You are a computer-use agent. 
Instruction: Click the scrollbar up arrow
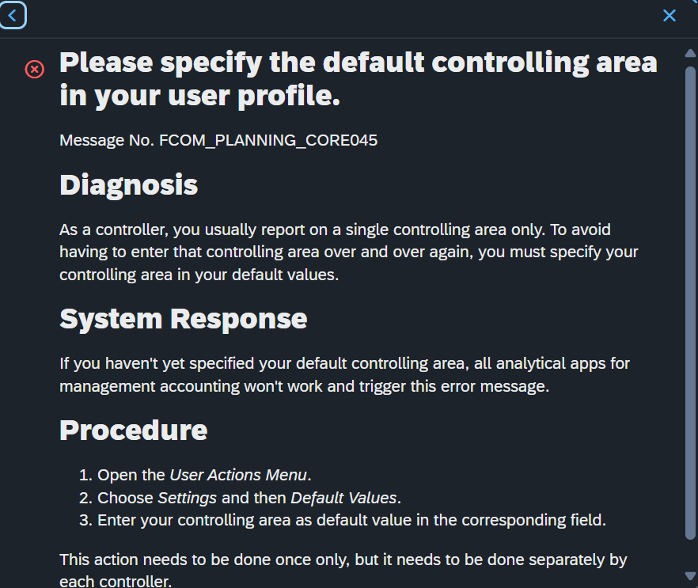(x=690, y=53)
